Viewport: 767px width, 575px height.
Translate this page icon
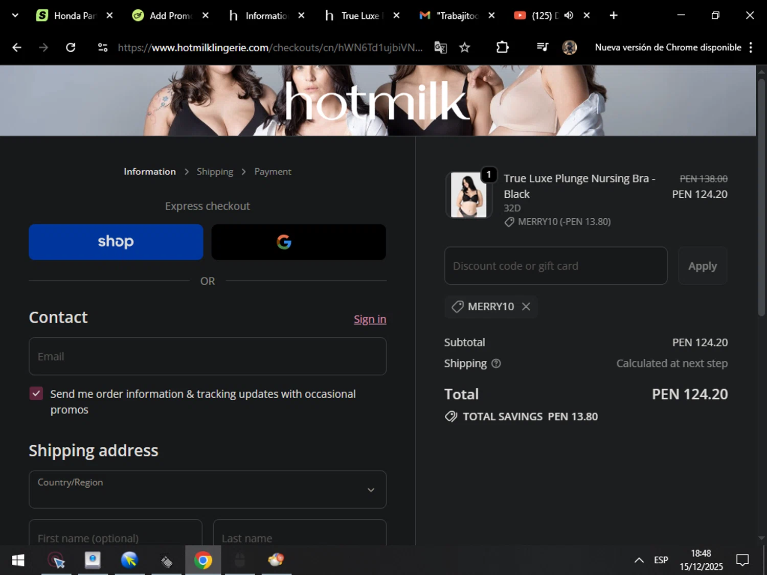(x=440, y=48)
